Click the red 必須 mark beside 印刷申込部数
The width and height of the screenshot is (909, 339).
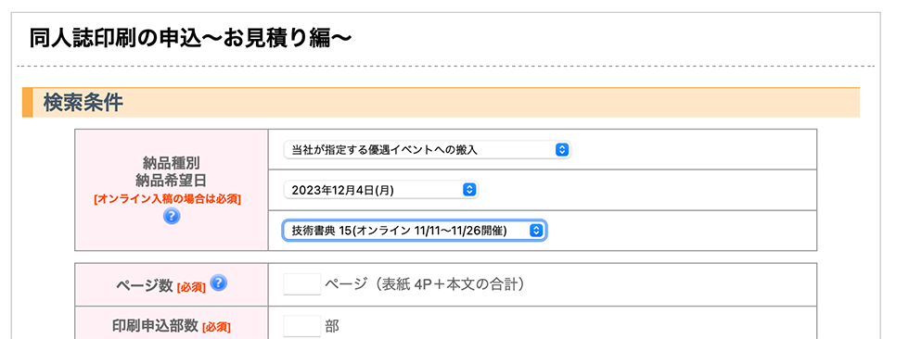pos(216,328)
